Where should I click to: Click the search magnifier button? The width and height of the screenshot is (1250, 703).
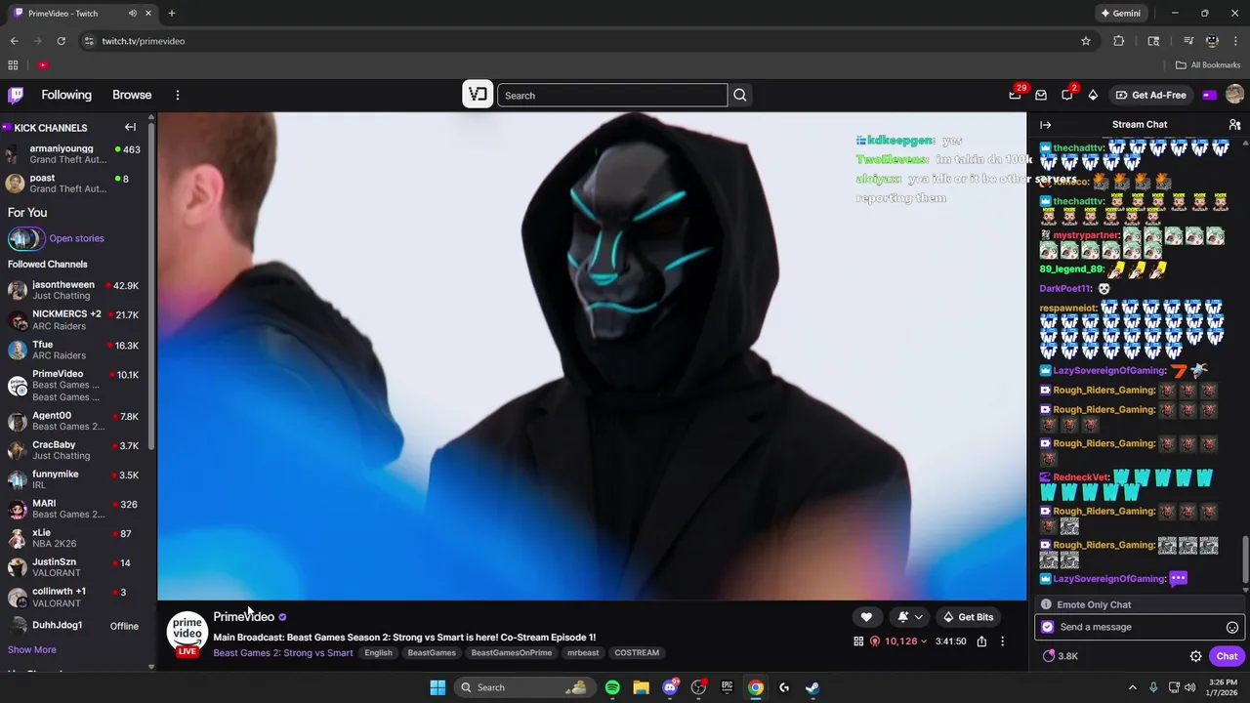pos(740,95)
